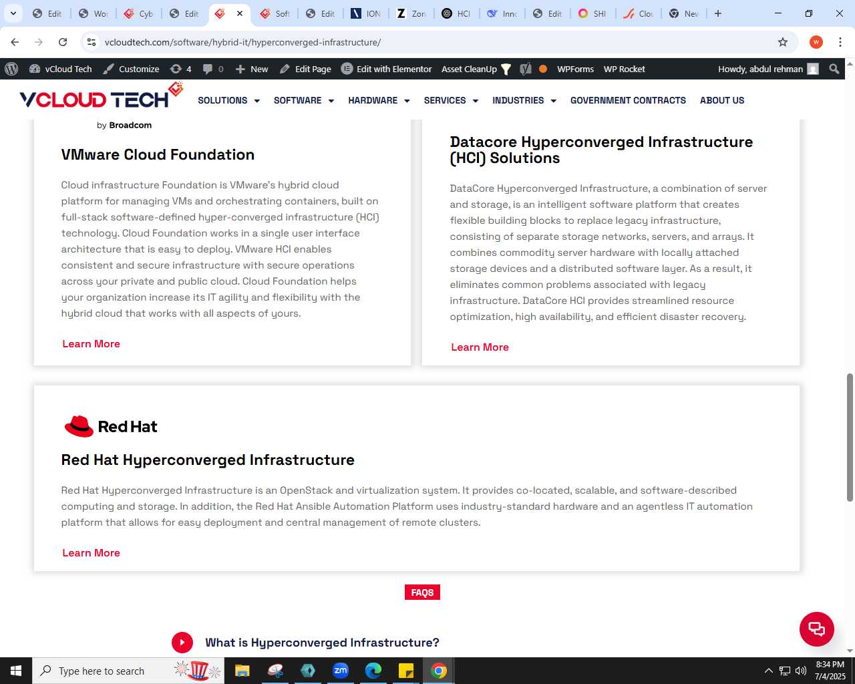855x684 pixels.
Task: Switch to the HCI browser tab
Action: pos(457,13)
